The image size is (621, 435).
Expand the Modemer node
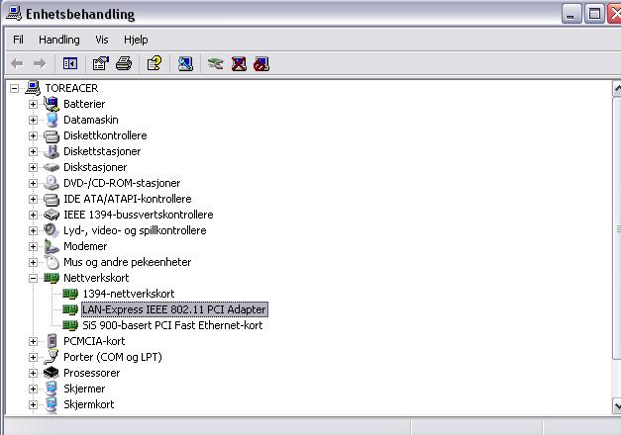33,246
